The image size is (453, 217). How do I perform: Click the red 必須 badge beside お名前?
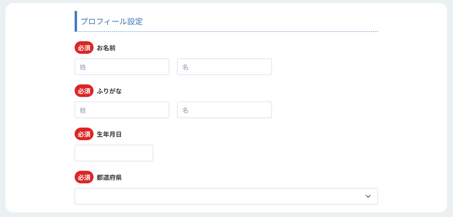84,48
